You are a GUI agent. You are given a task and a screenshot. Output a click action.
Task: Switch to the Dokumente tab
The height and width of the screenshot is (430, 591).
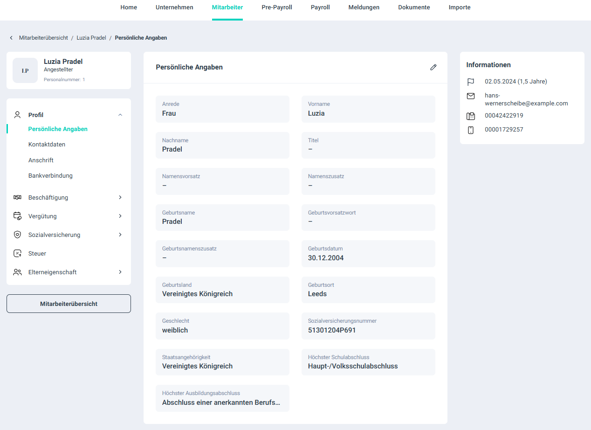pos(414,7)
